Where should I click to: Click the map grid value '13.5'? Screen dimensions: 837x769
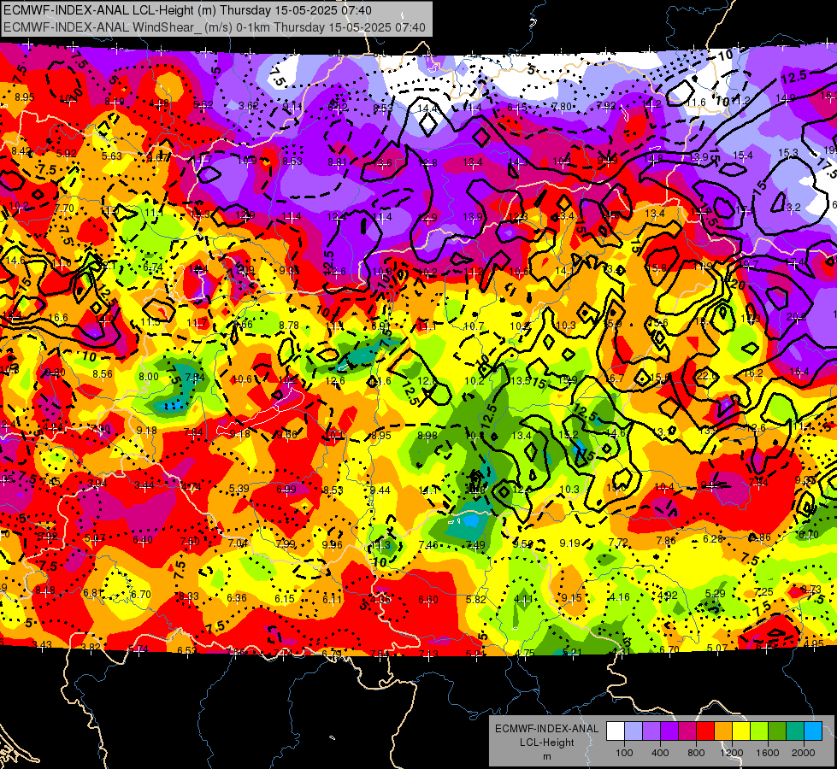[521, 380]
